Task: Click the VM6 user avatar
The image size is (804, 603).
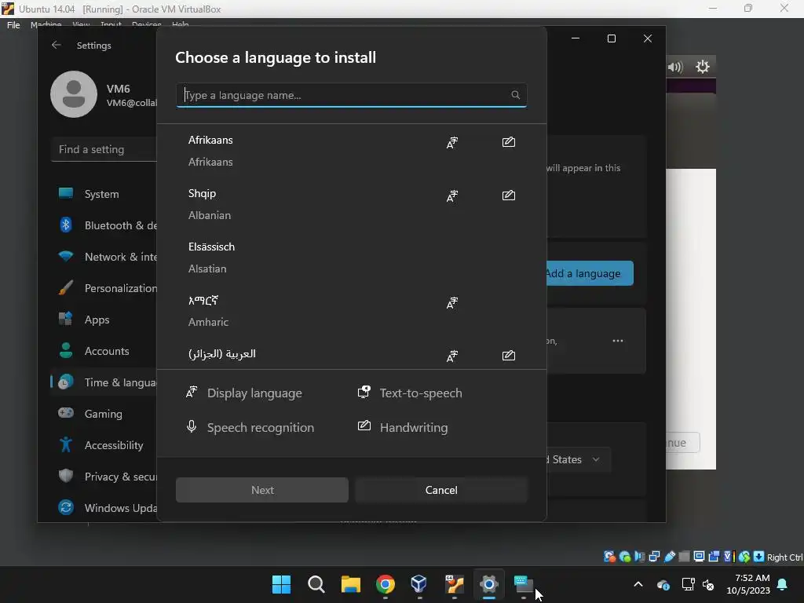Action: pos(74,94)
